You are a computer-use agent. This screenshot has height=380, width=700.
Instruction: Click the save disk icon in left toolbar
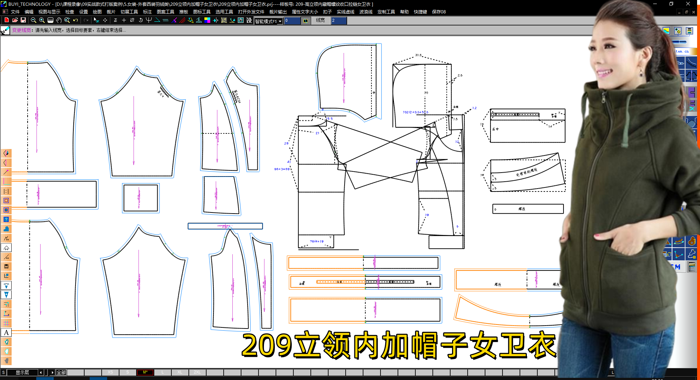click(7, 267)
